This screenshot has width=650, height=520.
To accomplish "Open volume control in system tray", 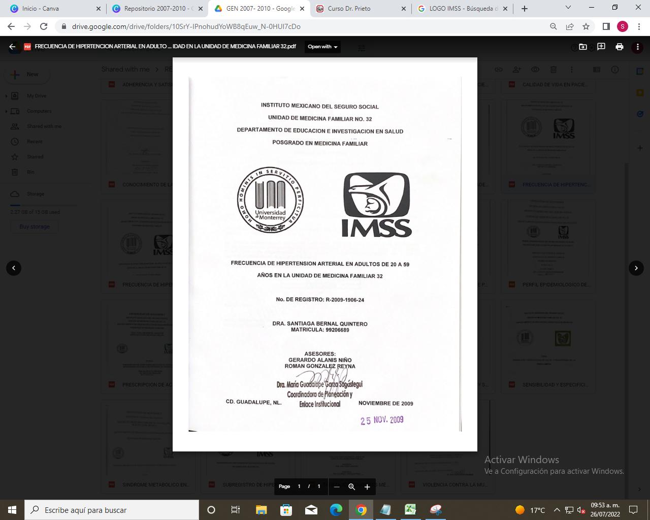I will [x=581, y=510].
